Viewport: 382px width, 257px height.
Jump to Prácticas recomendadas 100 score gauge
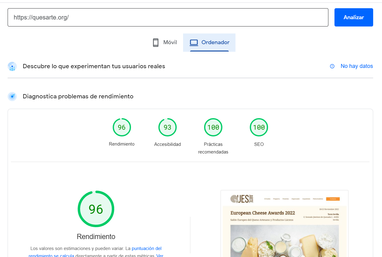coord(213,127)
